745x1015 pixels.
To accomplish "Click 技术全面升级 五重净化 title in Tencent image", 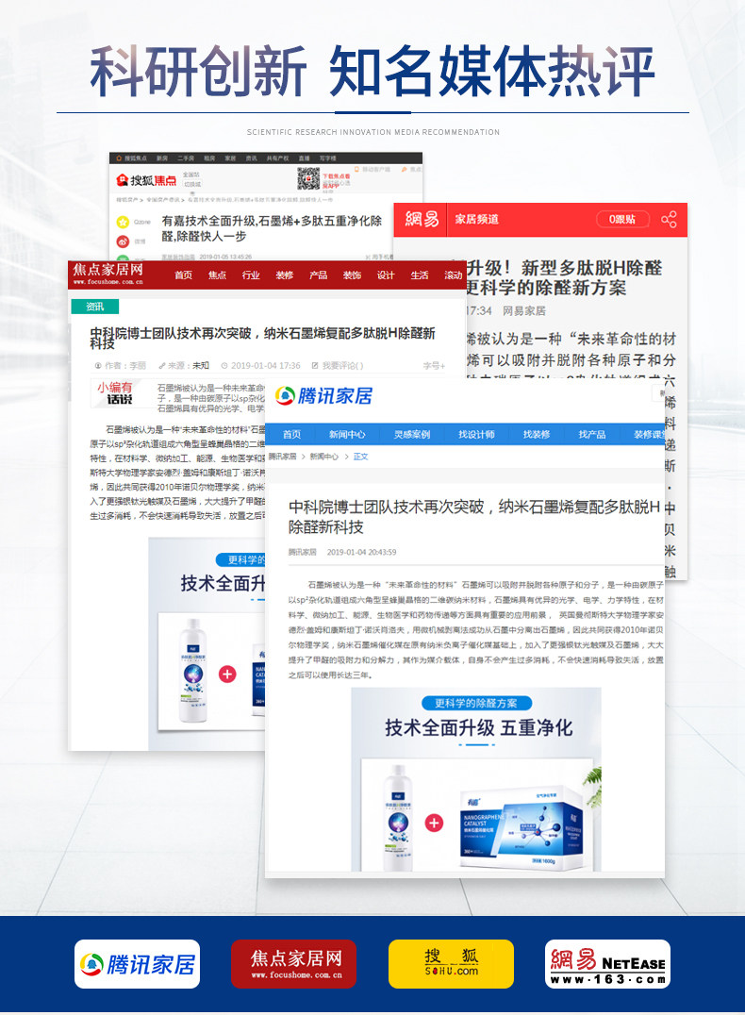I will [479, 727].
